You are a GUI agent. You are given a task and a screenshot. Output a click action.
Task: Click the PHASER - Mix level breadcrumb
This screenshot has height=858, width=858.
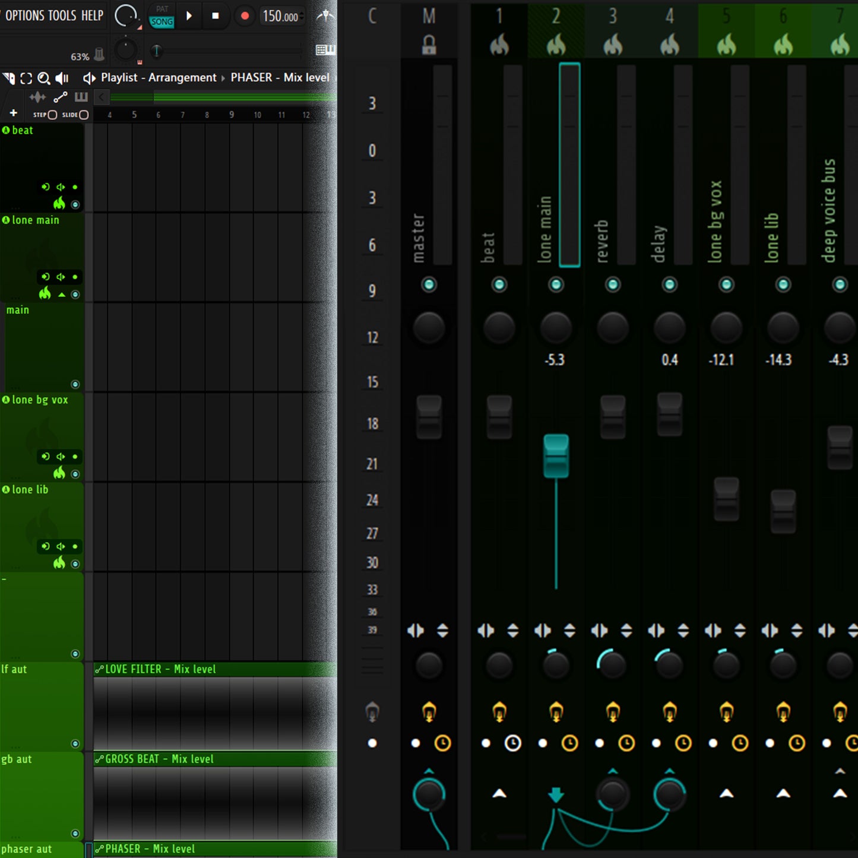tap(280, 78)
